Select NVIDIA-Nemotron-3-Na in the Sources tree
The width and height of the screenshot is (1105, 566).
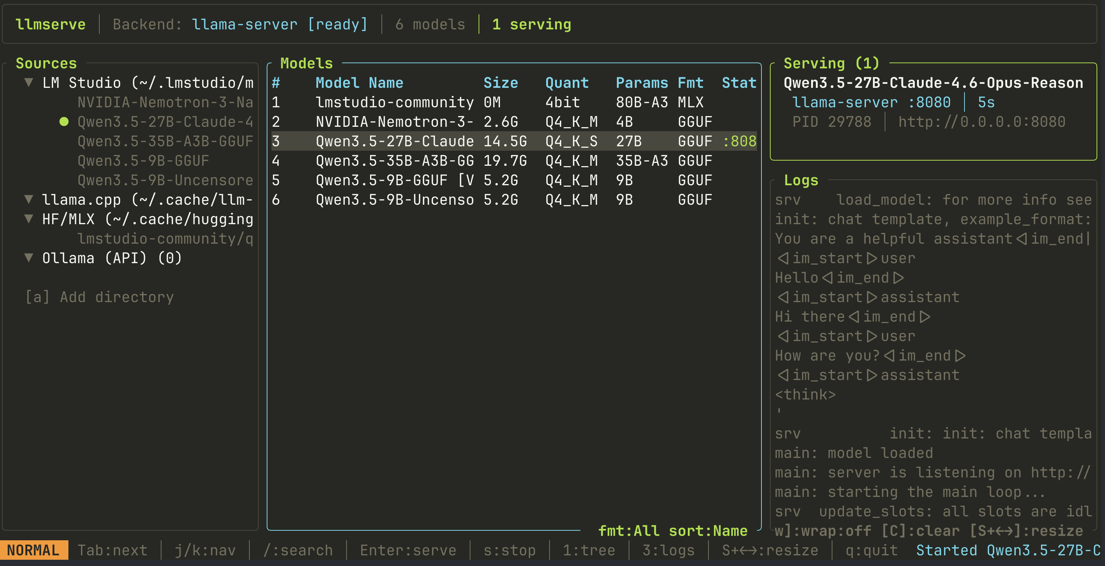(165, 102)
